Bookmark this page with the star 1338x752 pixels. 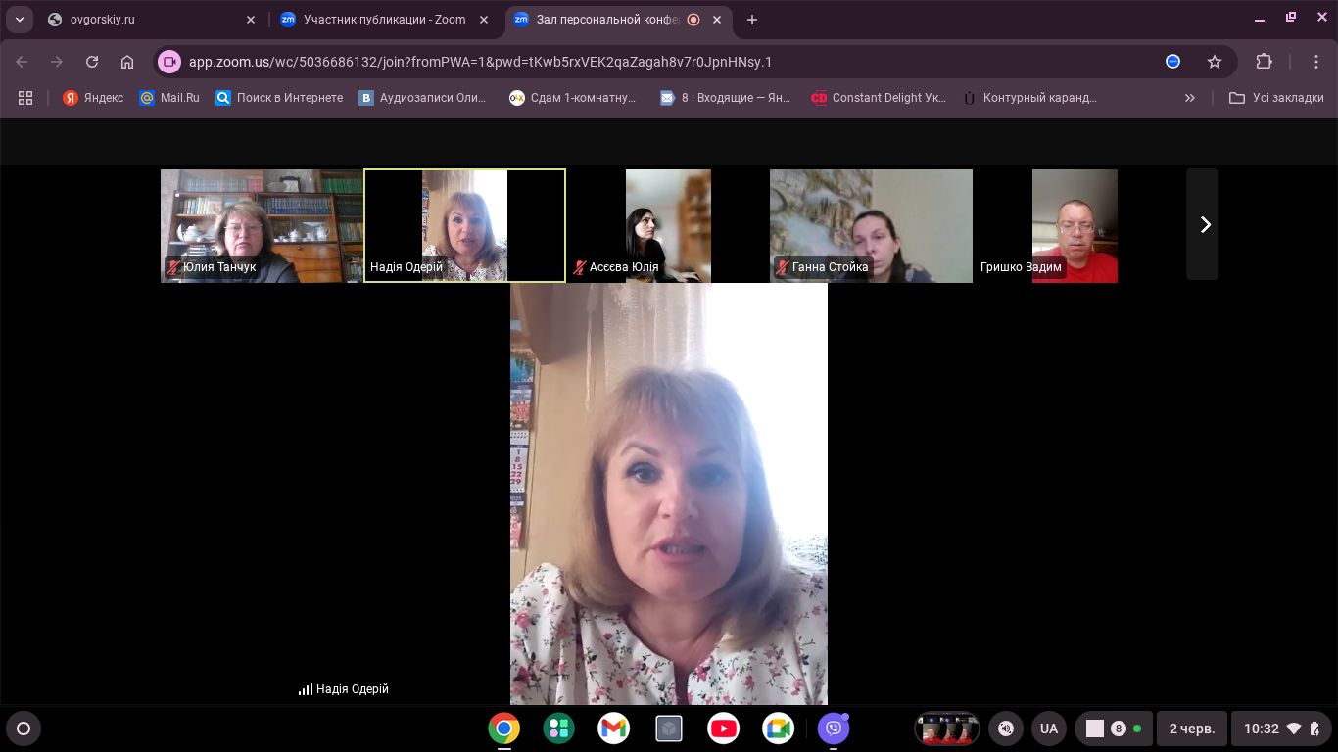point(1215,62)
